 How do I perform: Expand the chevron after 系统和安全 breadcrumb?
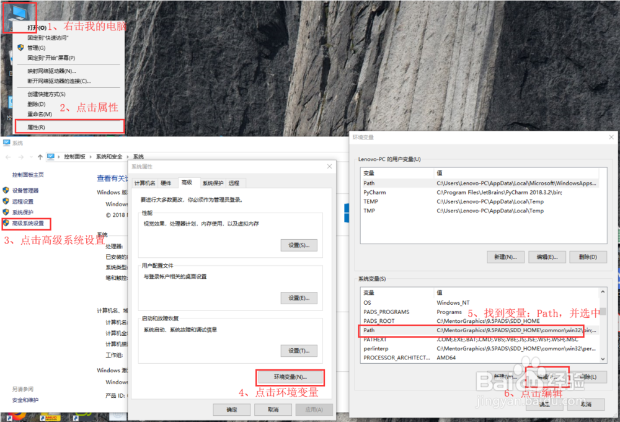click(x=128, y=156)
